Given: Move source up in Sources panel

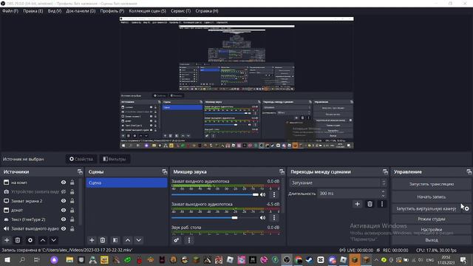Looking at the screenshot, I should 43,240.
